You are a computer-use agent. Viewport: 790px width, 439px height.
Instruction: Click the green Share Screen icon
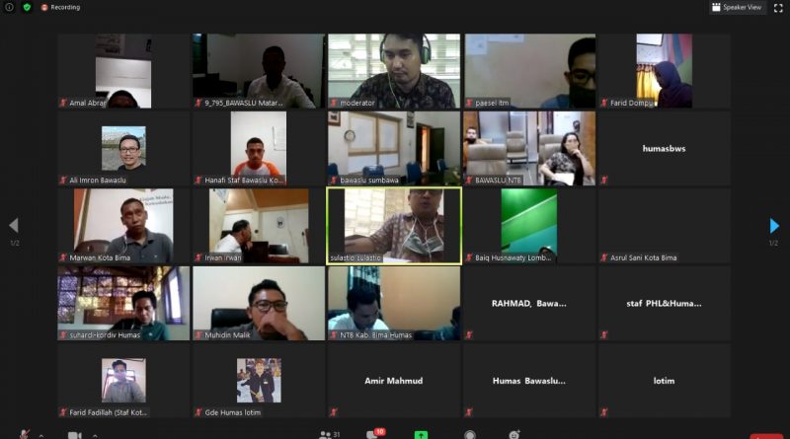click(x=421, y=435)
